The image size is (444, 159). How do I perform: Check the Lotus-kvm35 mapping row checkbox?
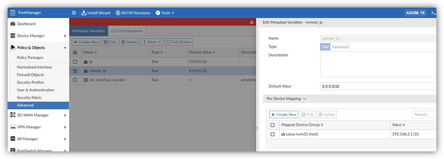[272, 134]
